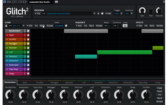Toggle the plugin power button
This screenshot has width=168, height=105.
(4, 2)
